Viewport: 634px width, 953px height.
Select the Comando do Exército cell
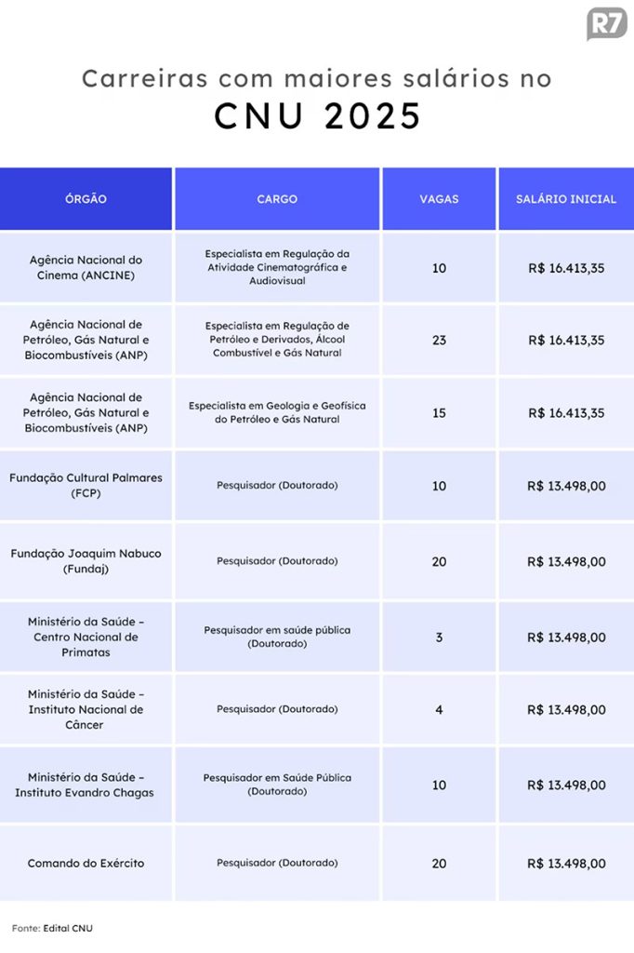coord(86,863)
